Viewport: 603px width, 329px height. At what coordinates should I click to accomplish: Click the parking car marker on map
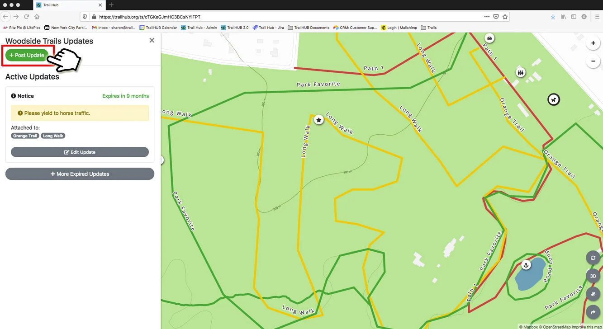point(489,38)
